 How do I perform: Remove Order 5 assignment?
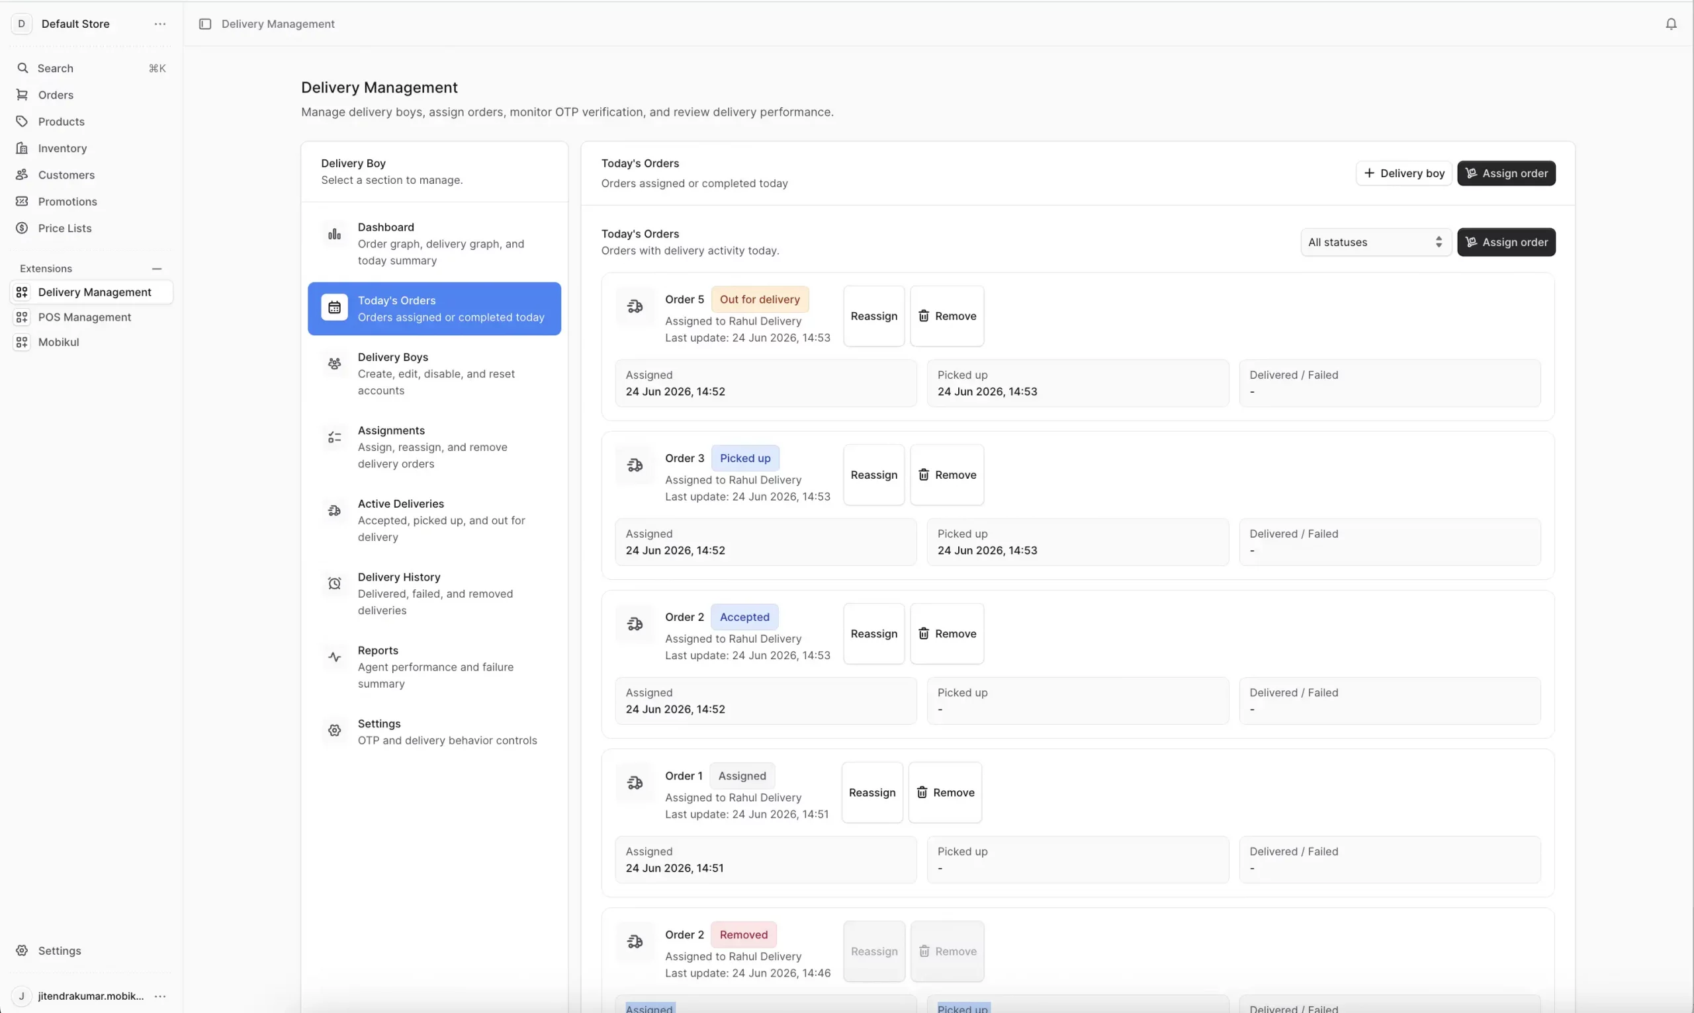[947, 316]
